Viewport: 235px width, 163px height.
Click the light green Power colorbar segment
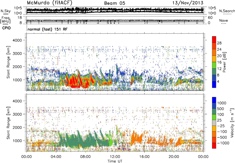pyautogui.click(x=214, y=65)
